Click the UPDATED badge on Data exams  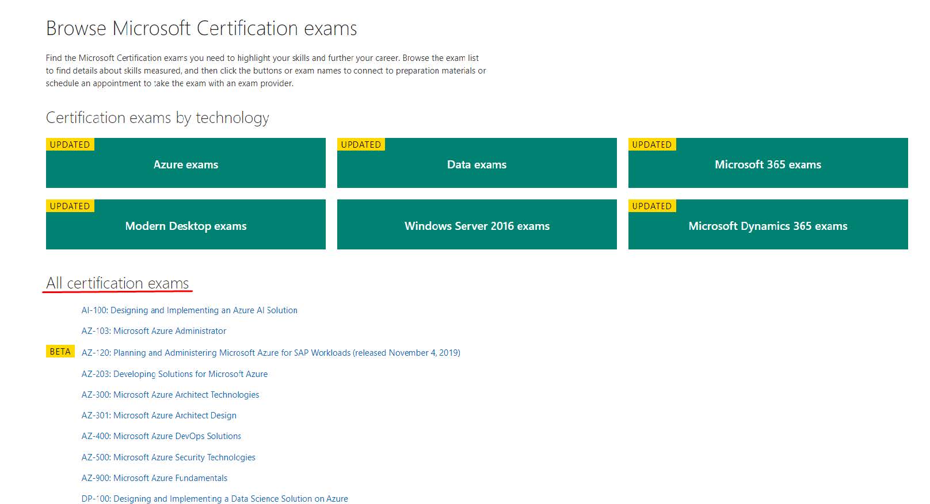361,144
